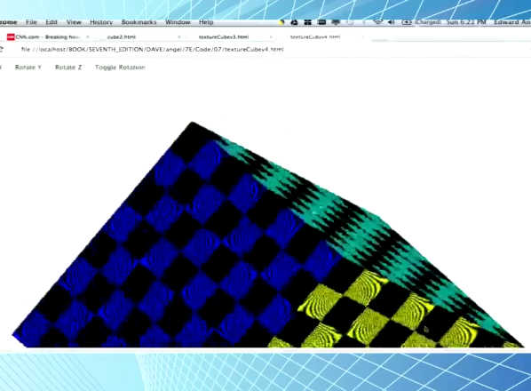
Task: Open the View menu
Action: pos(74,22)
